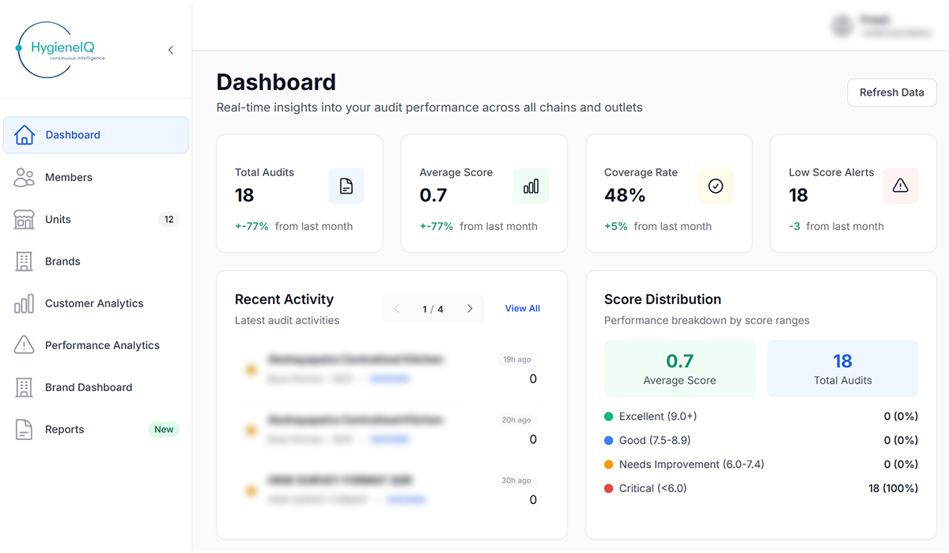This screenshot has width=949, height=553.
Task: Click the Total Audits document icon
Action: coord(346,186)
